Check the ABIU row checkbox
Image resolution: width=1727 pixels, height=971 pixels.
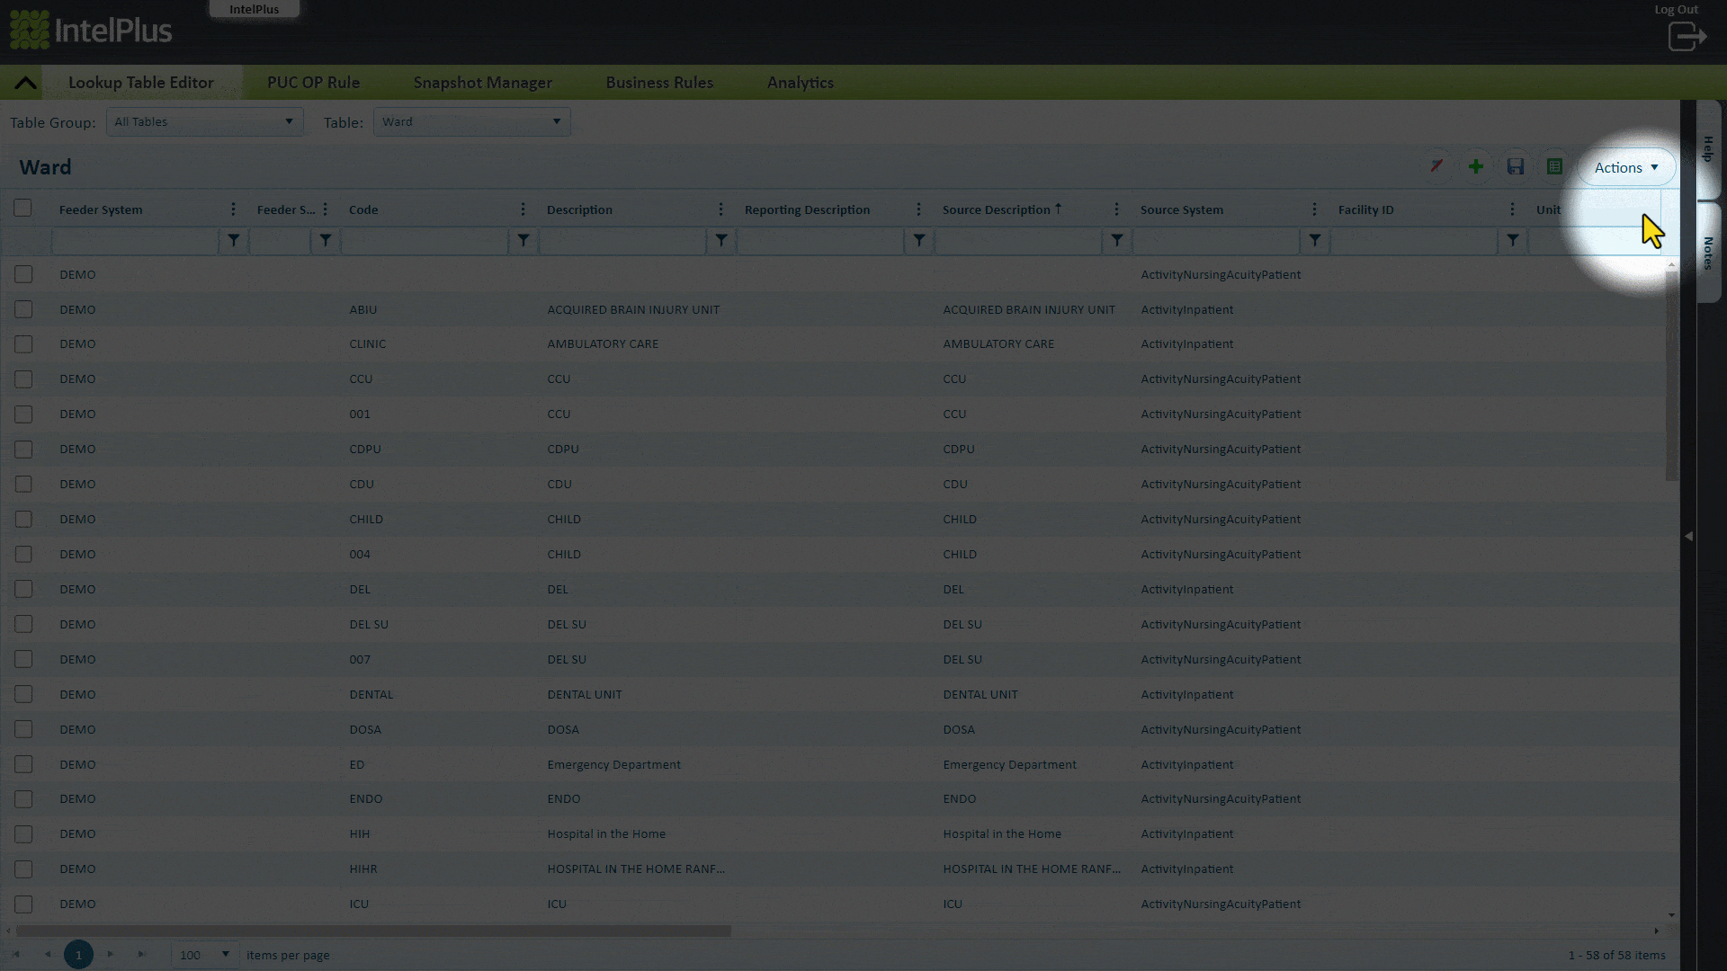pos(23,309)
